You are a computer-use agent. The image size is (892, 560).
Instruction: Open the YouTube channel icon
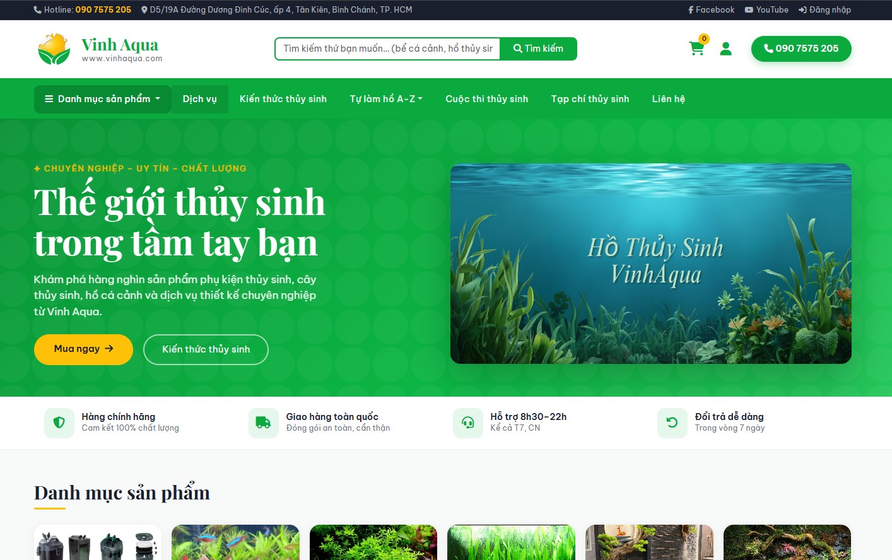click(749, 9)
